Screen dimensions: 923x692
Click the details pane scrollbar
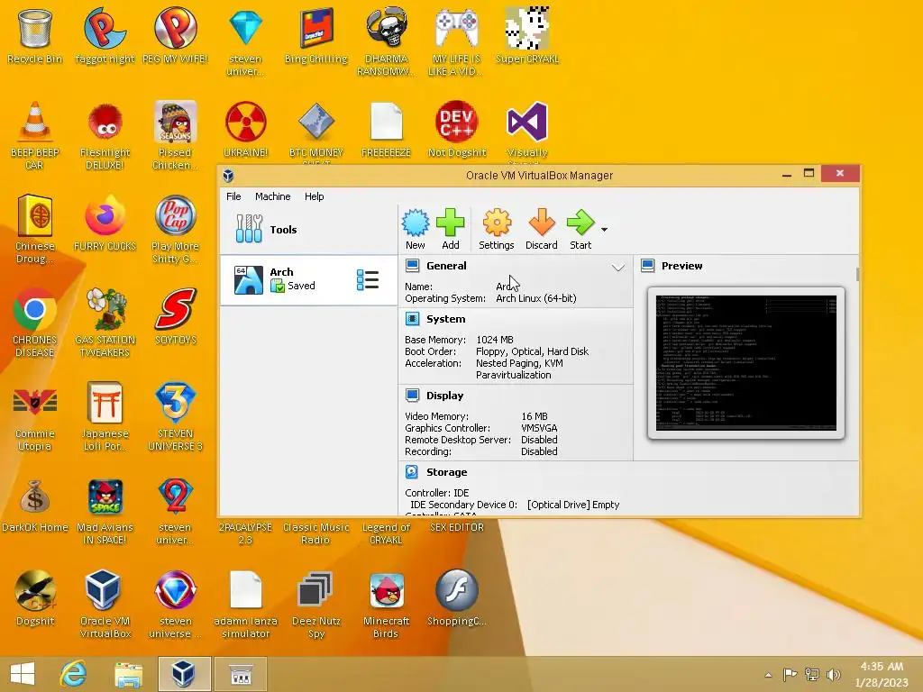(858, 274)
